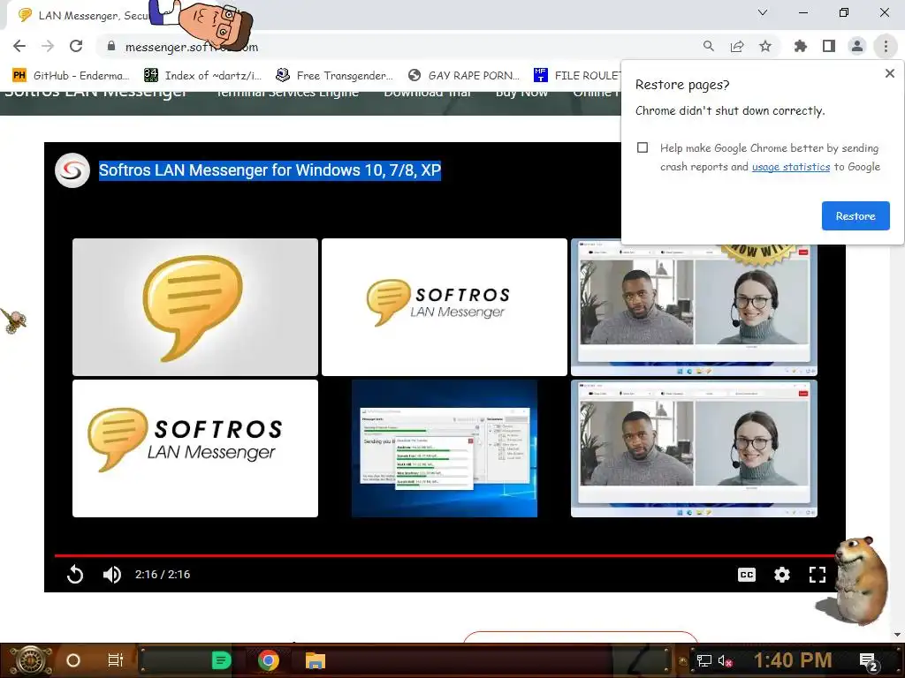905x678 pixels.
Task: Pick the bottom right video call thumbnail
Action: (x=694, y=448)
